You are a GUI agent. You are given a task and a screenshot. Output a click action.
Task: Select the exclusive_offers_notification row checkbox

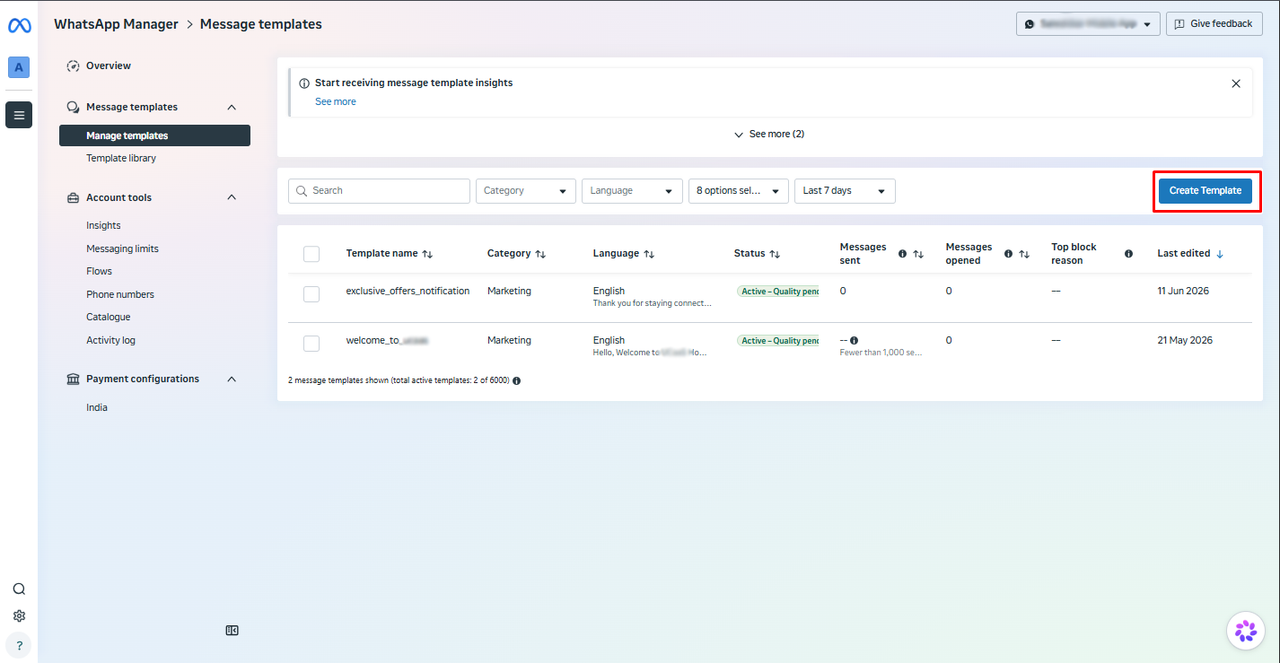(x=311, y=293)
